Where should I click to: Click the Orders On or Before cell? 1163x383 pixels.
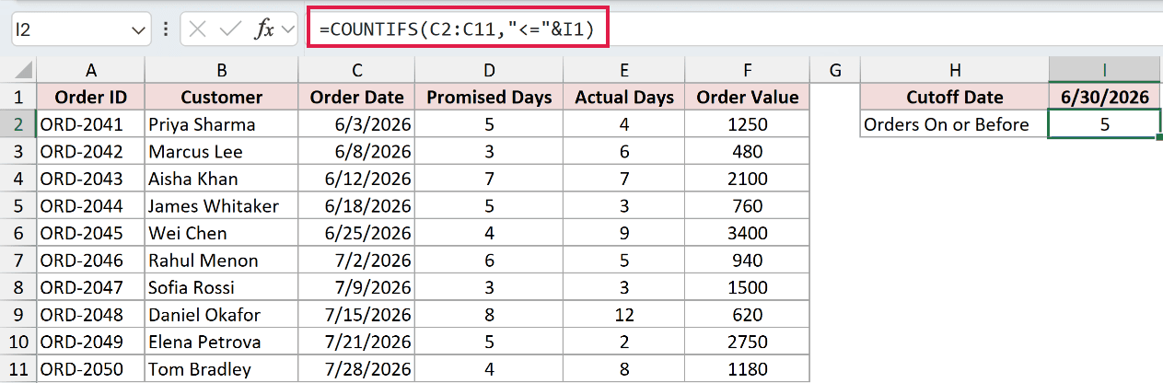[x=954, y=124]
